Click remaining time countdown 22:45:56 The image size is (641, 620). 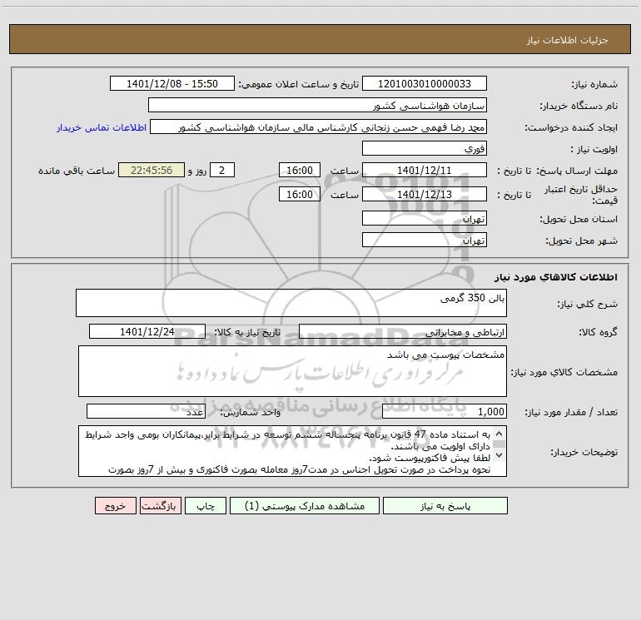tap(152, 170)
